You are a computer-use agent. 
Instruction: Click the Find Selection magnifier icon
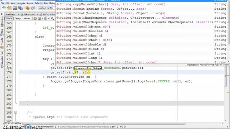pos(52,19)
